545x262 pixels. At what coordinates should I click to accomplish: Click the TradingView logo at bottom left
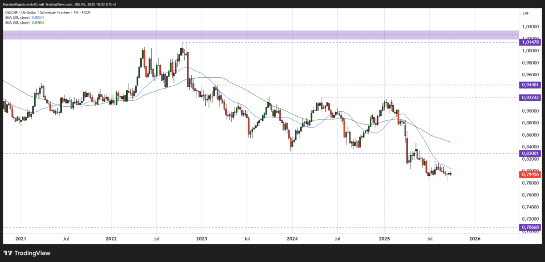click(27, 253)
